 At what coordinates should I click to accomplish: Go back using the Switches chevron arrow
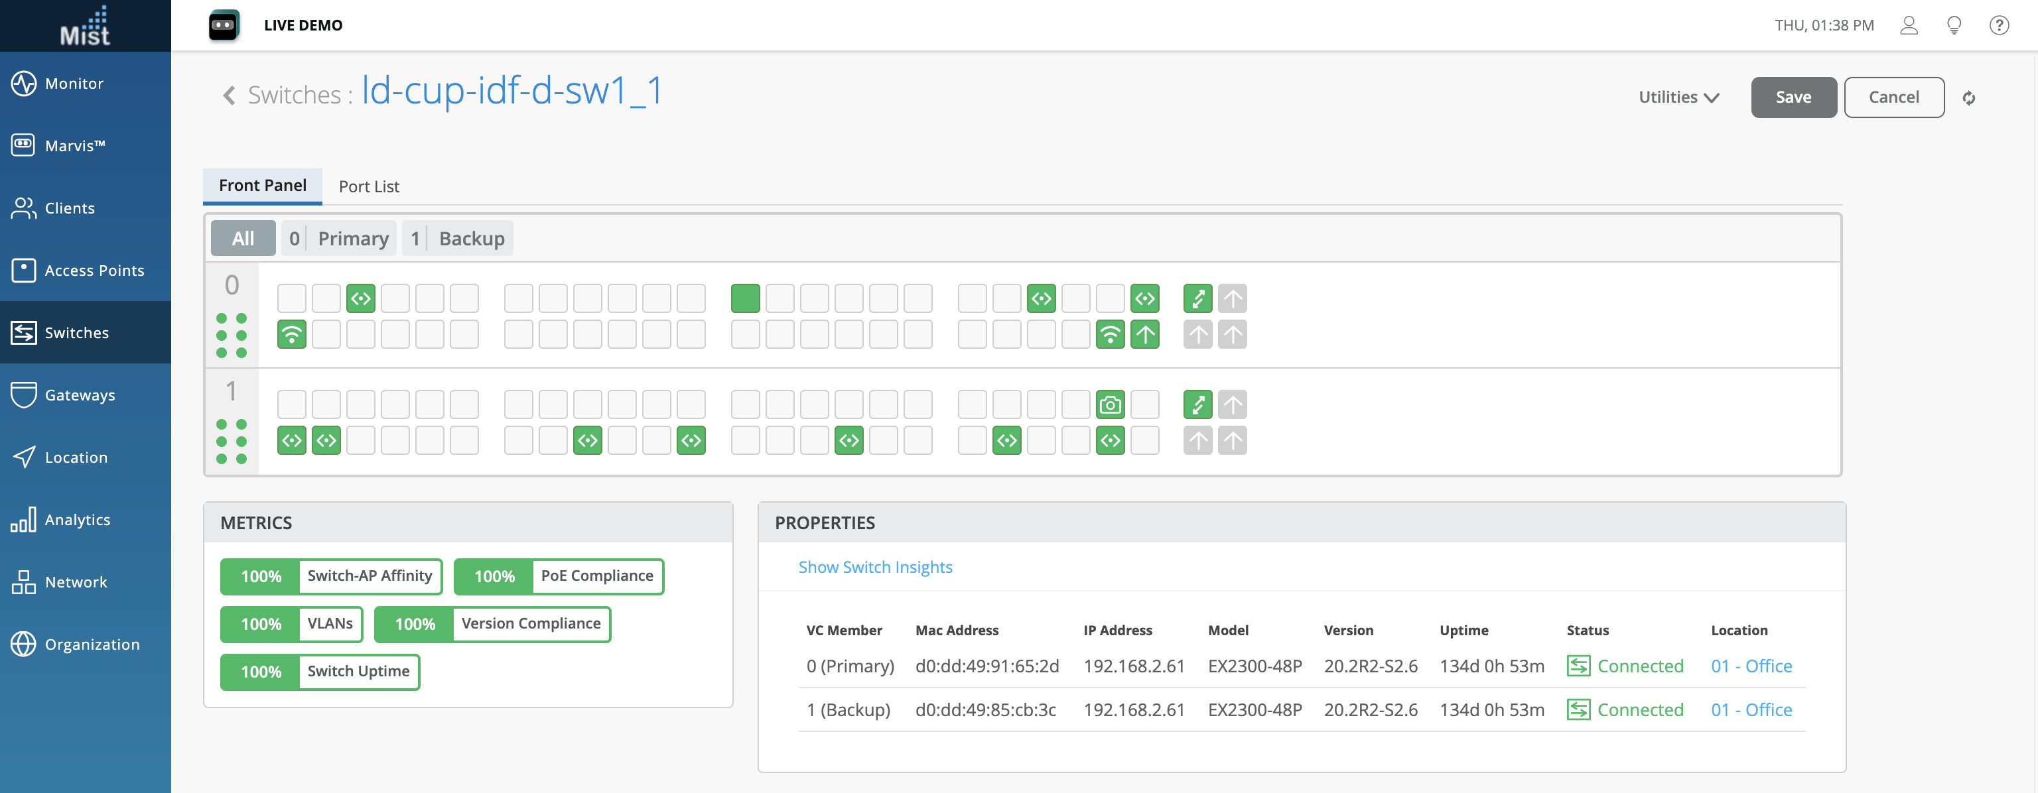230,95
